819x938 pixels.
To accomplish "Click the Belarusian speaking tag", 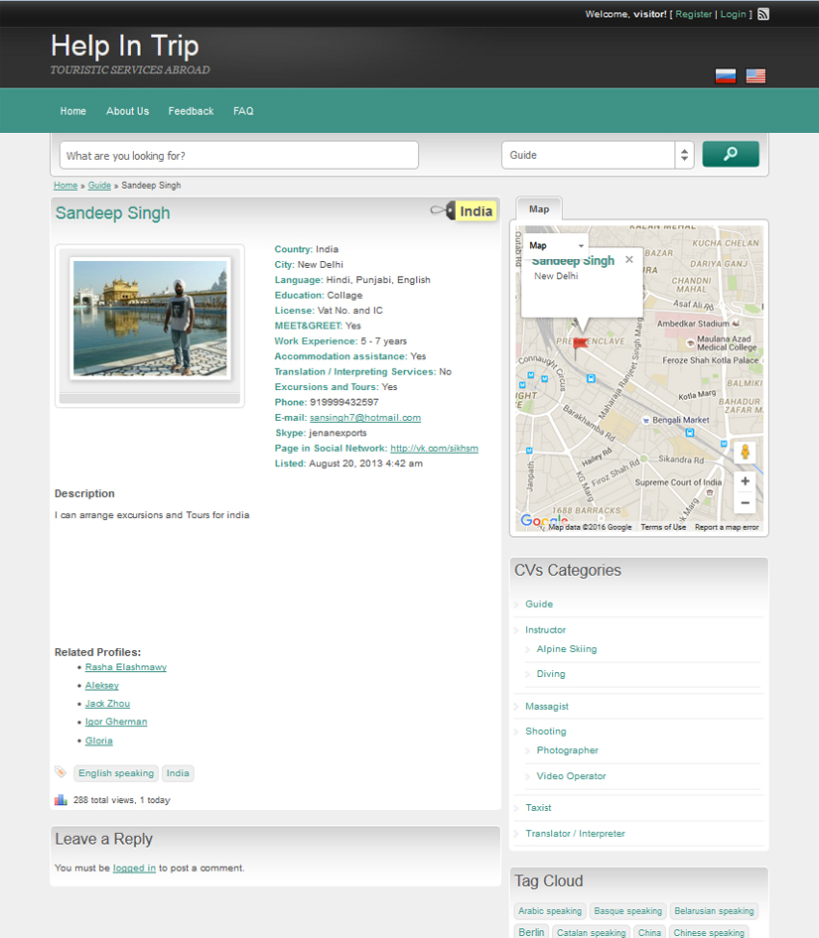I will pyautogui.click(x=714, y=911).
